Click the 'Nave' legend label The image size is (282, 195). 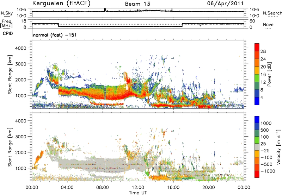click(x=268, y=24)
